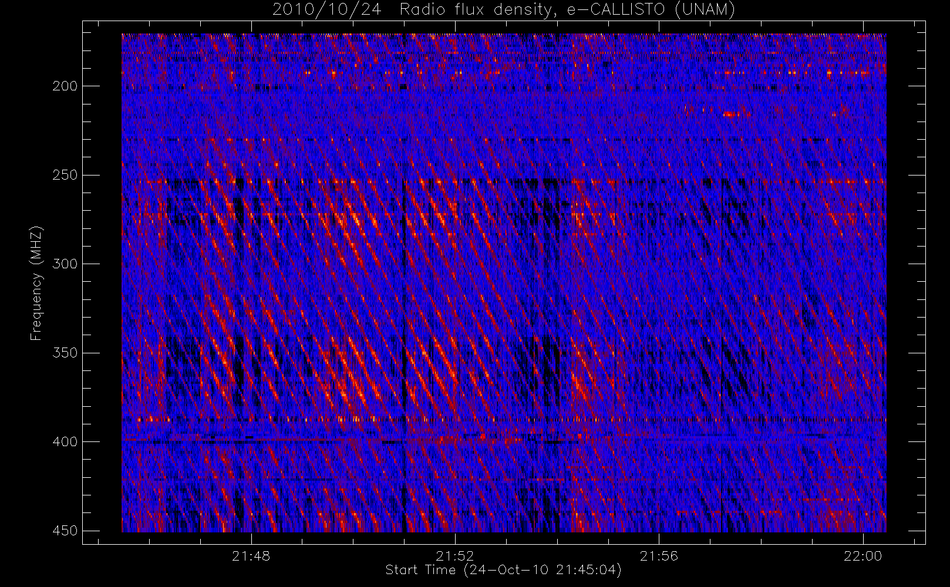The width and height of the screenshot is (950, 587).
Task: Select the 250 frequency tick label
Action: click(x=65, y=175)
